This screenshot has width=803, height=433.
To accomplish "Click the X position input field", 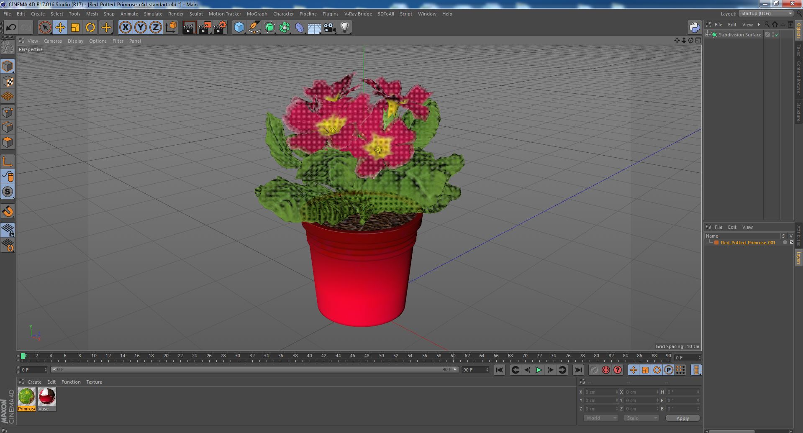I will pyautogui.click(x=601, y=392).
